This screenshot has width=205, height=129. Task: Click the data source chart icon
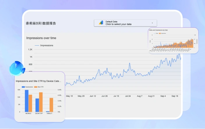point(101,23)
